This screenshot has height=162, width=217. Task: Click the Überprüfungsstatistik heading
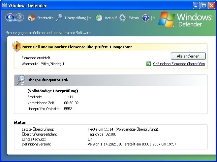point(48,80)
